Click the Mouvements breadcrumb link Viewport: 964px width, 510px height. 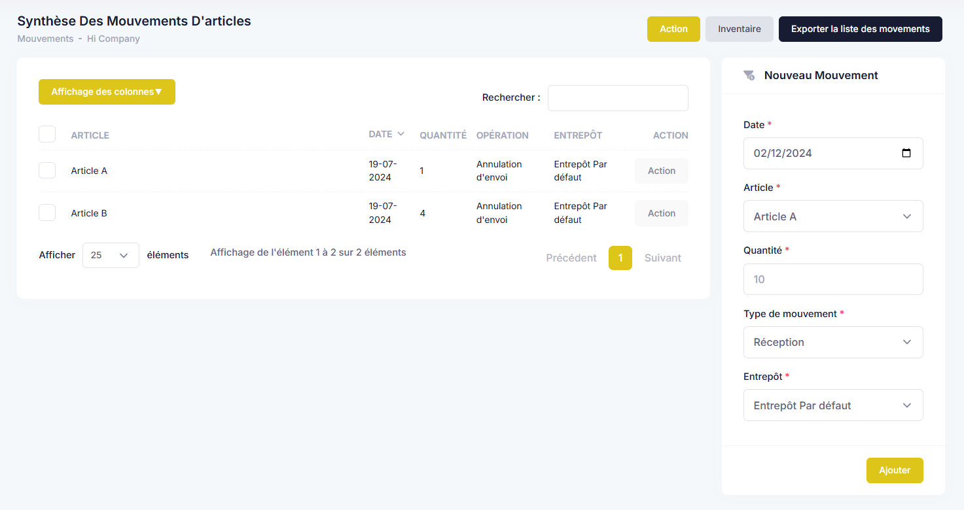point(45,39)
